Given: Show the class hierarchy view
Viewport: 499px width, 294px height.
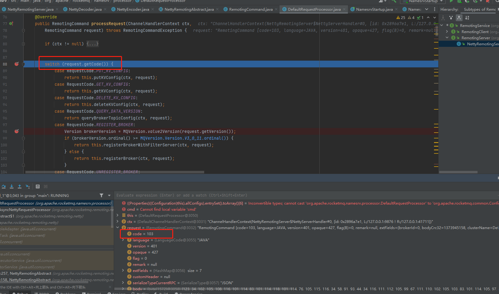Looking at the screenshot, I should [443, 18].
